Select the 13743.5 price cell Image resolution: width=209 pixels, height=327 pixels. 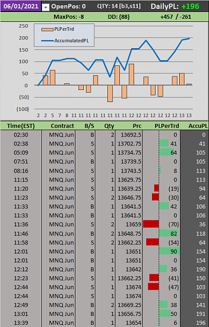point(129,171)
